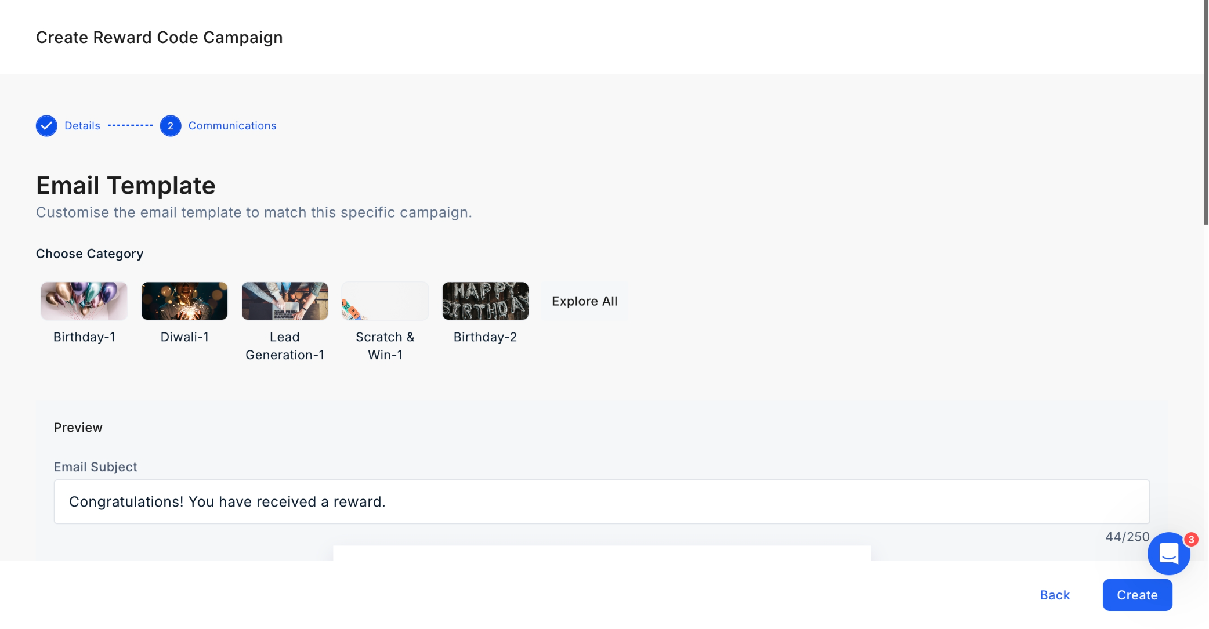This screenshot has width=1209, height=629.
Task: Click the Scratch & Win-1 label text
Action: point(385,346)
